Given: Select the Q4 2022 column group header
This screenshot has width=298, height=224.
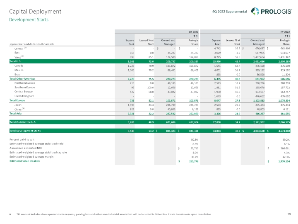Looking at the screenshot, I should pyautogui.click(x=193, y=32).
